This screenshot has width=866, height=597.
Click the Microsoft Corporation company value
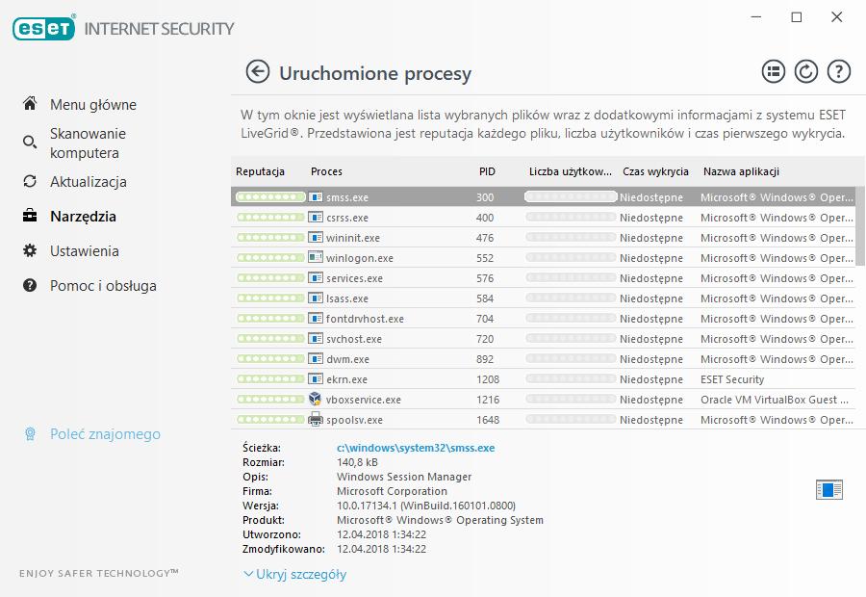(x=393, y=491)
